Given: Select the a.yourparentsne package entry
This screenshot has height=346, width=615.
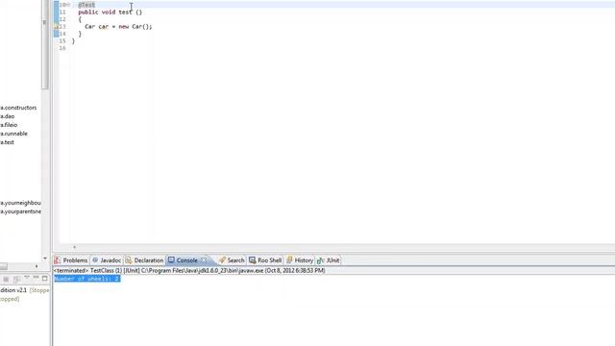Looking at the screenshot, I should pyautogui.click(x=20, y=211).
